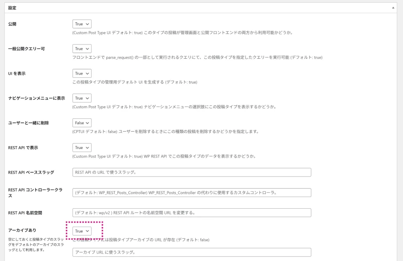Click into the REST API コントローラークラス input
This screenshot has height=261, width=403.
click(192, 193)
